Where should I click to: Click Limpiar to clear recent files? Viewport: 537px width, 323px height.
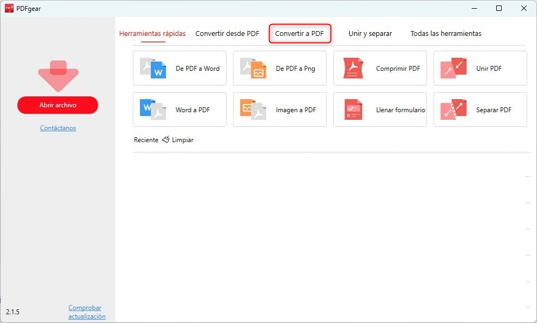[x=182, y=140]
